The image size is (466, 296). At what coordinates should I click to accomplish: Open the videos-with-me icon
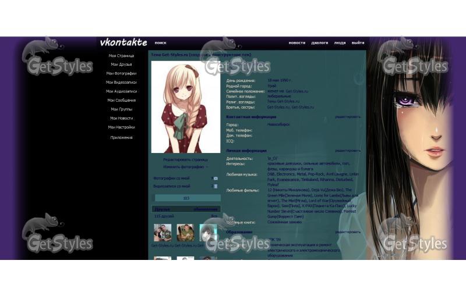pos(216,187)
